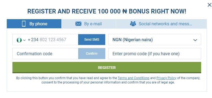The image size is (212, 98).
Task: Close the registration dialog with X
Action: click(209, 5)
